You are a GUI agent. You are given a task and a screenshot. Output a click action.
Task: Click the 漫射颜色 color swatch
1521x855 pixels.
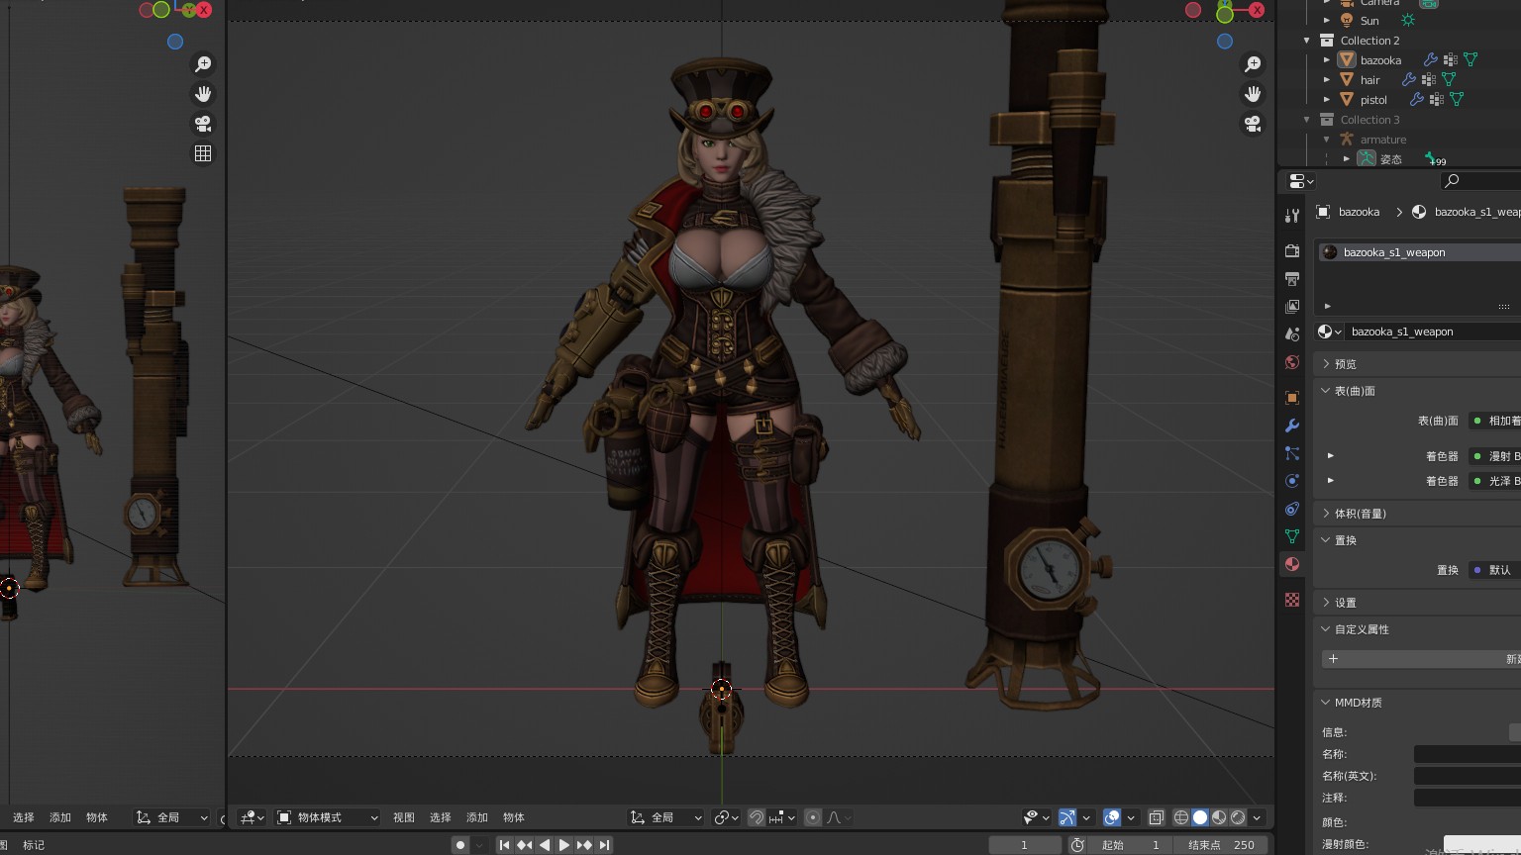pos(1481,844)
